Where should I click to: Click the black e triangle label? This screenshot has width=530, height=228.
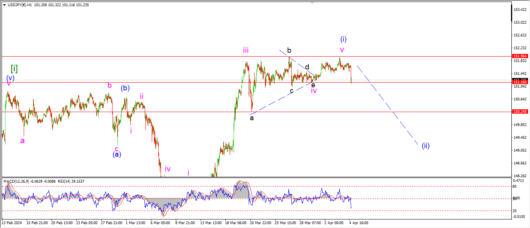[x=313, y=85]
